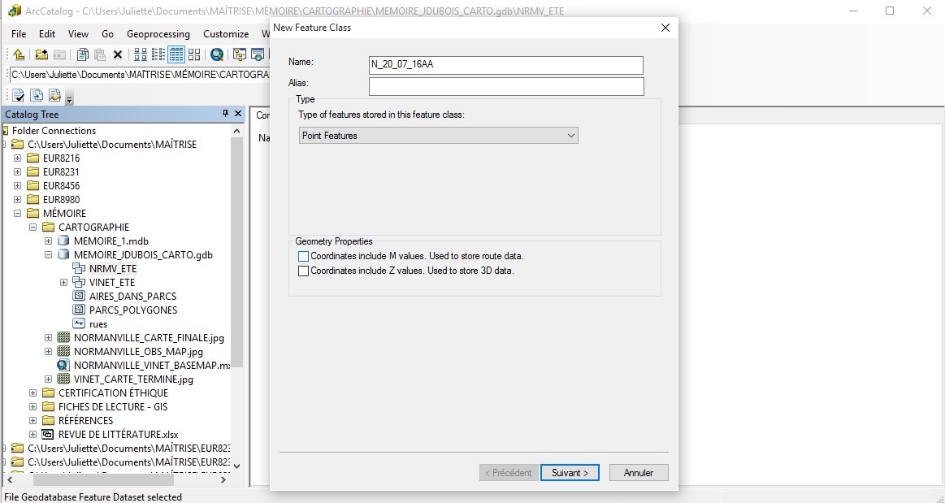The image size is (945, 503).
Task: Click Disconnect From Folder toolbar icon
Action: pyautogui.click(x=59, y=54)
